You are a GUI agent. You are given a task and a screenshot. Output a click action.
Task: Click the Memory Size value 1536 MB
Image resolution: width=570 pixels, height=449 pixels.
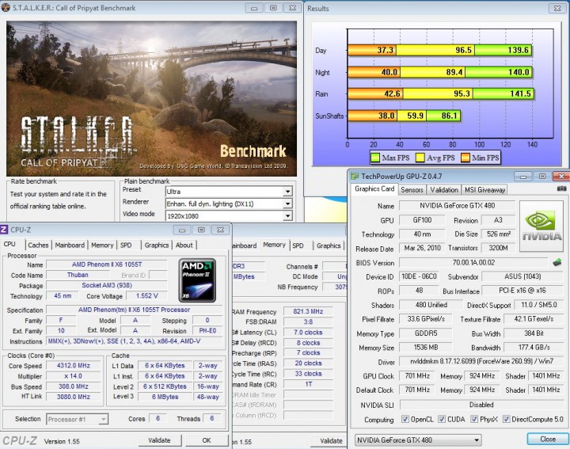pyautogui.click(x=425, y=348)
